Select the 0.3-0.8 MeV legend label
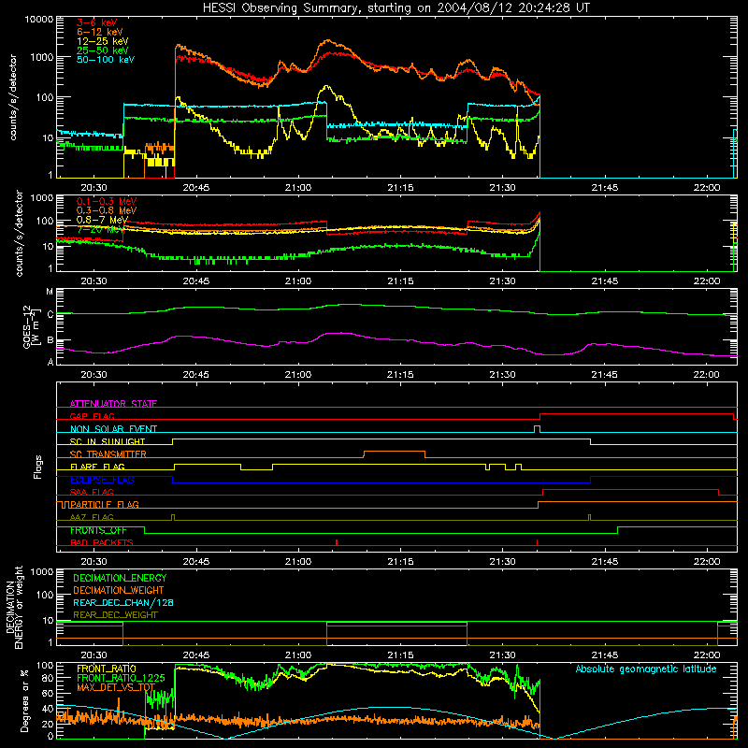 107,210
